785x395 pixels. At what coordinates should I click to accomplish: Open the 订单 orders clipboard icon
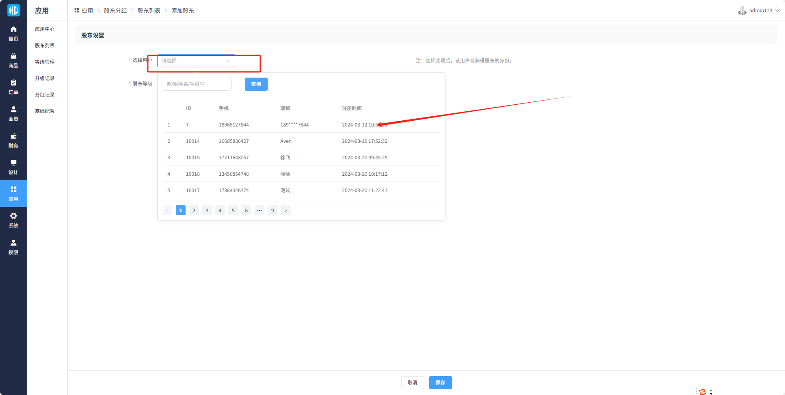pyautogui.click(x=13, y=83)
